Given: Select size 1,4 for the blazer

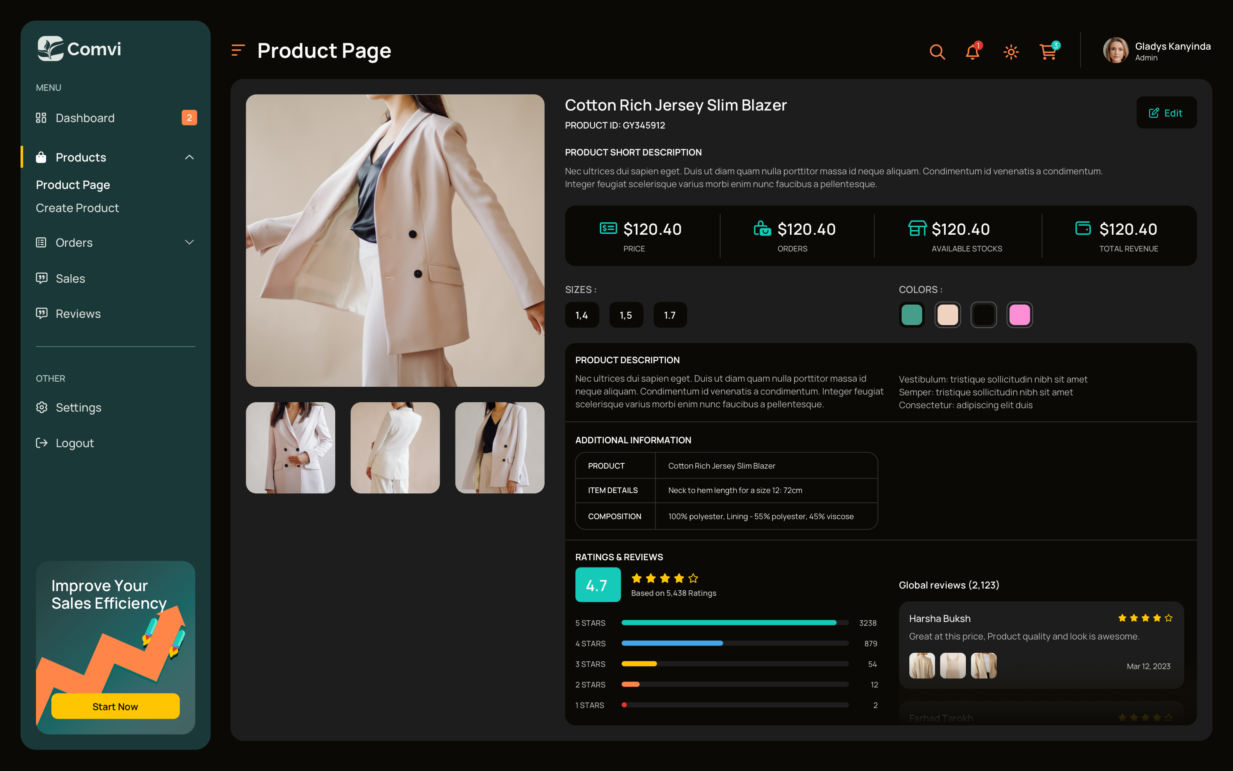Looking at the screenshot, I should tap(582, 315).
